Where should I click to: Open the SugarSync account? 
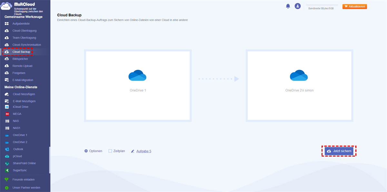[x=20, y=170]
